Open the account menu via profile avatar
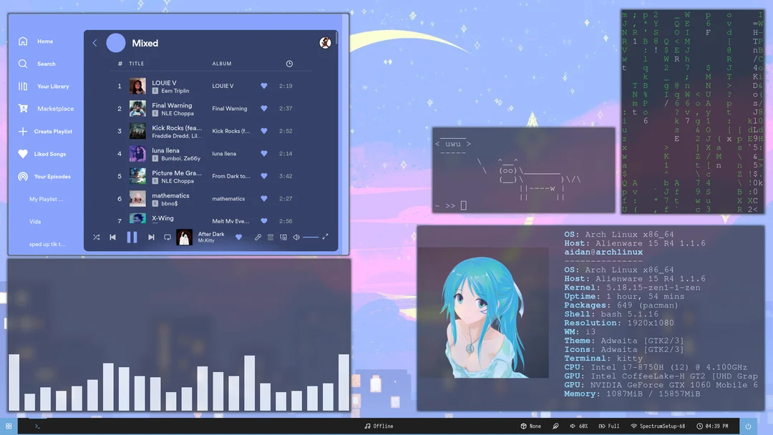 click(x=326, y=43)
